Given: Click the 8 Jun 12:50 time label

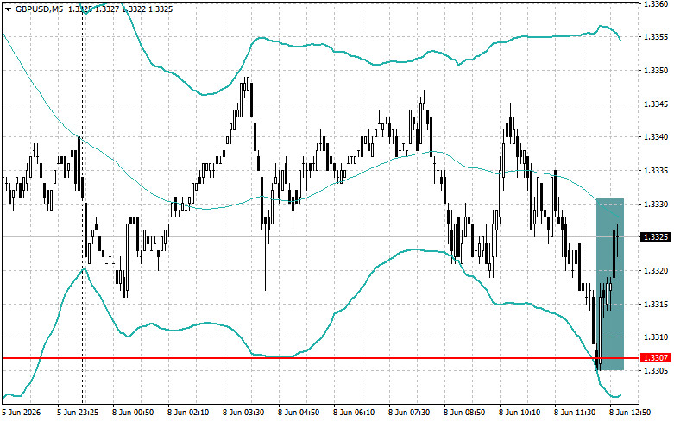Looking at the screenshot, I should [630, 413].
